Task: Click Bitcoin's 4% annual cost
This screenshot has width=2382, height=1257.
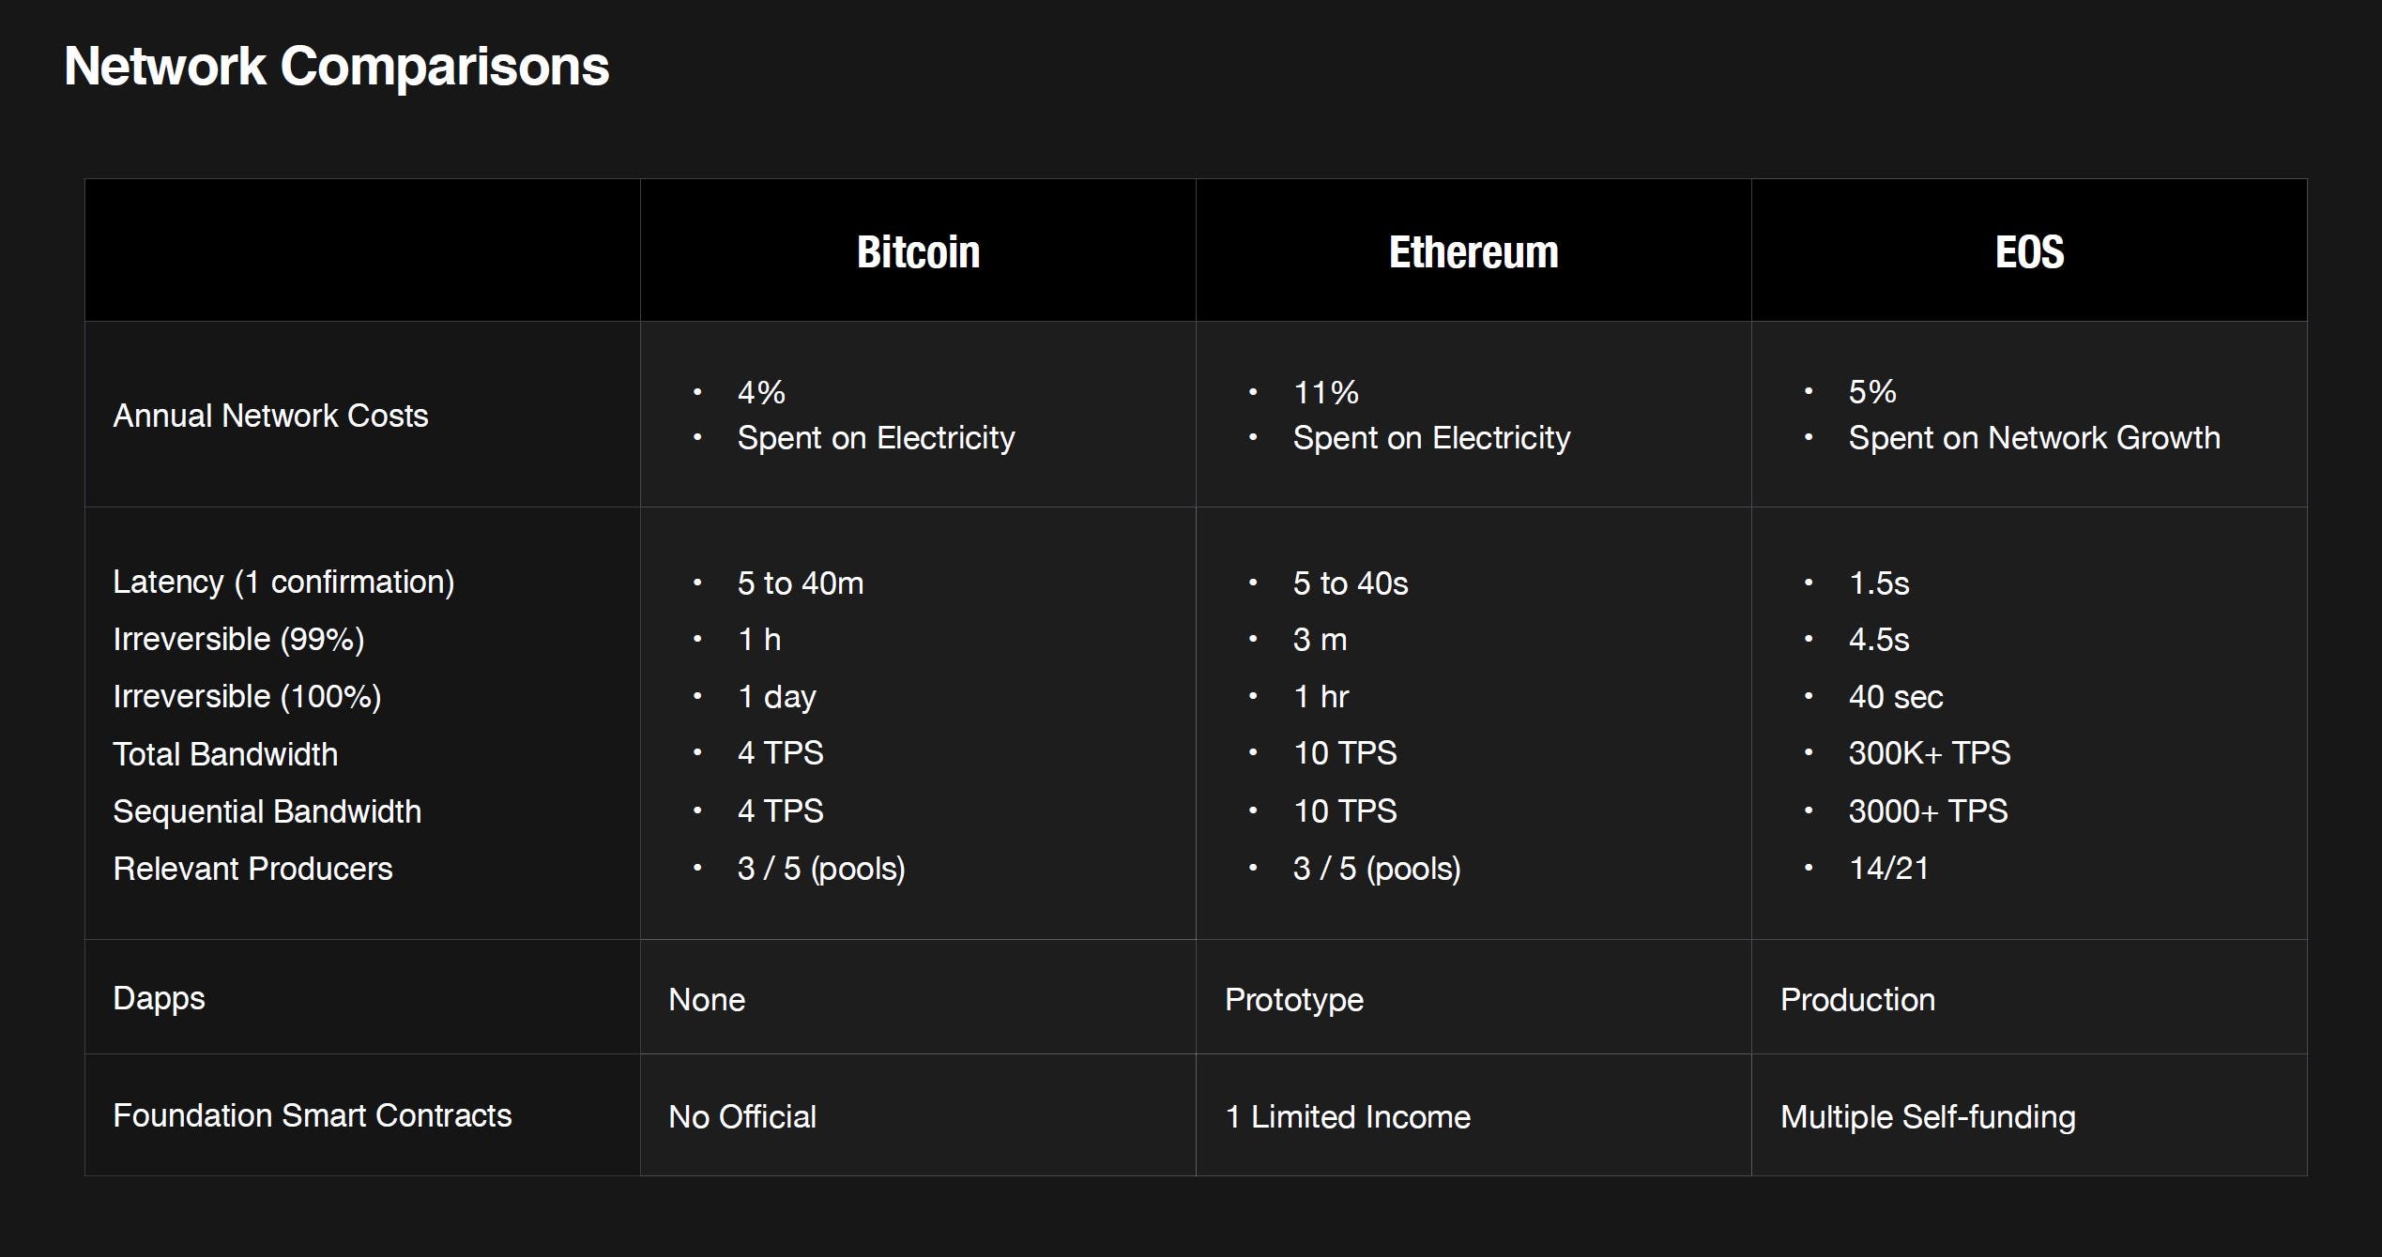Action: click(x=761, y=392)
